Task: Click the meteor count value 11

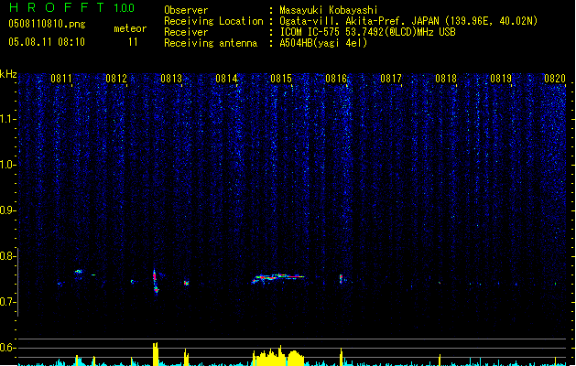Action: tap(133, 42)
